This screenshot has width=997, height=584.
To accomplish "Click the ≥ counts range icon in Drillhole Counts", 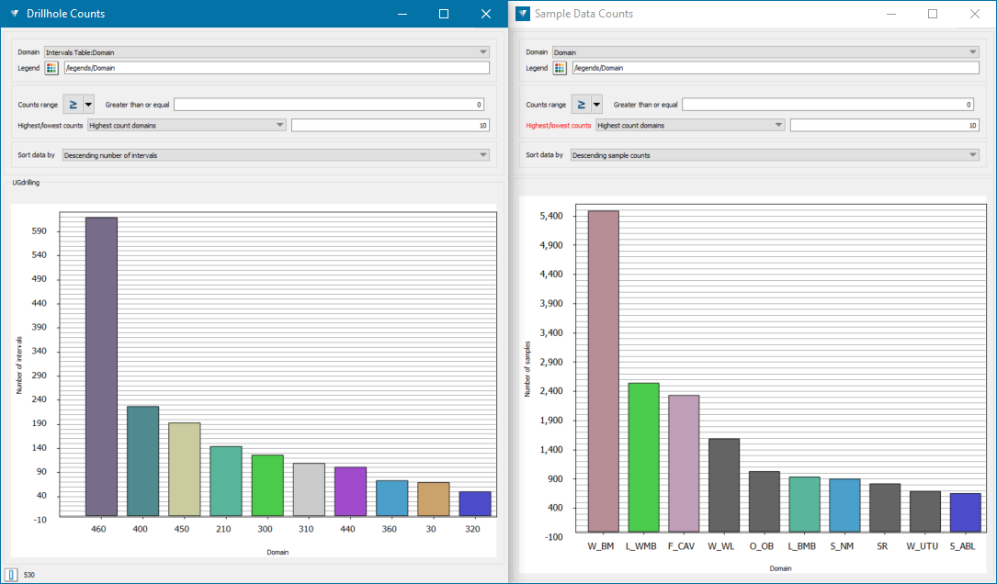I will (x=72, y=105).
